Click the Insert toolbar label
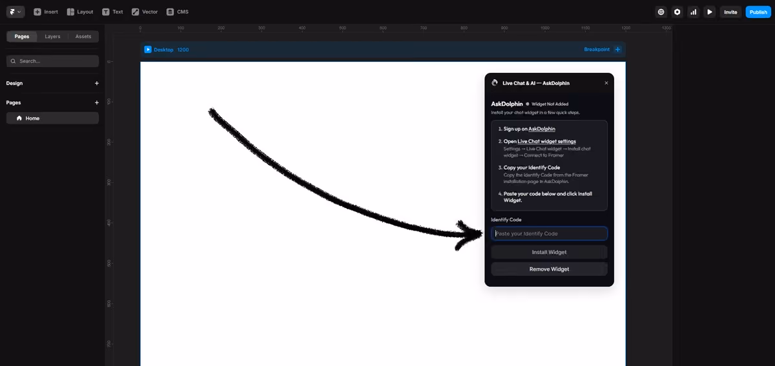This screenshot has width=775, height=366. [51, 12]
